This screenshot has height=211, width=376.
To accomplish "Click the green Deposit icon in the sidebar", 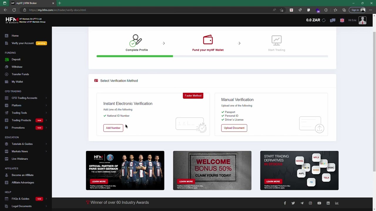I will click(x=6, y=59).
